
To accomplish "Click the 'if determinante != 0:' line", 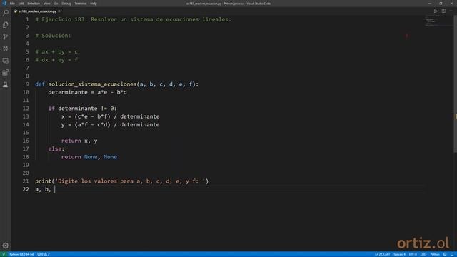I will (x=83, y=109).
